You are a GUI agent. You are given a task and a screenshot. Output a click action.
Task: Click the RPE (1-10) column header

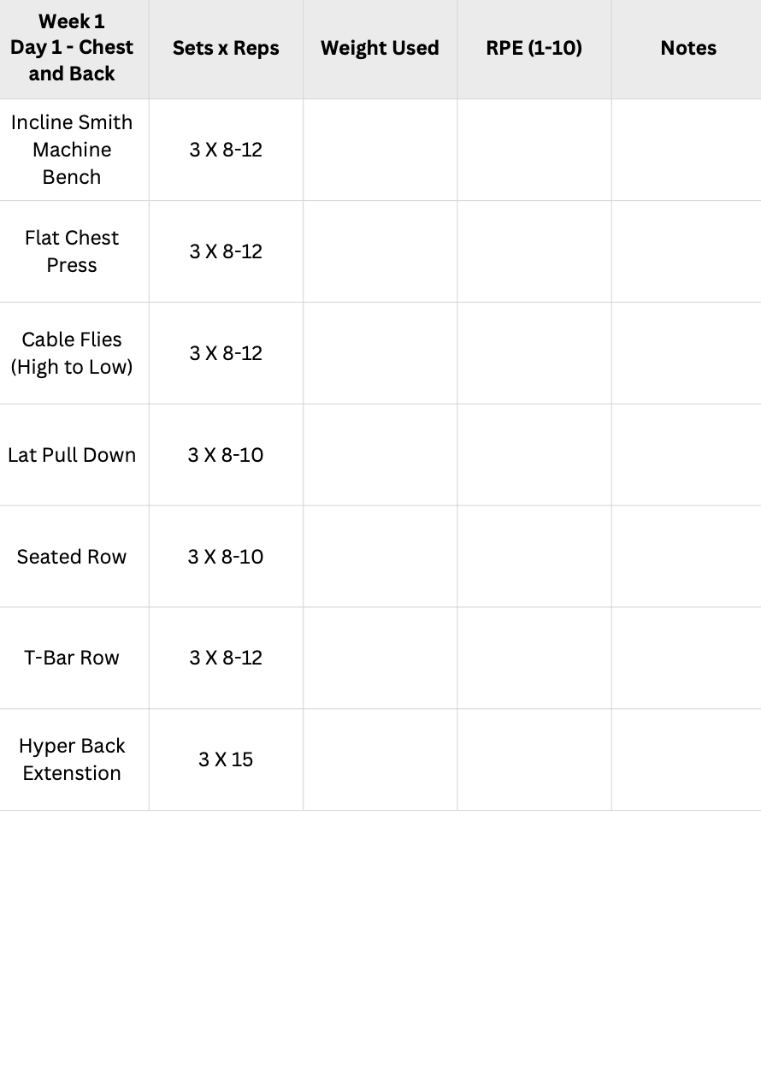(x=534, y=48)
